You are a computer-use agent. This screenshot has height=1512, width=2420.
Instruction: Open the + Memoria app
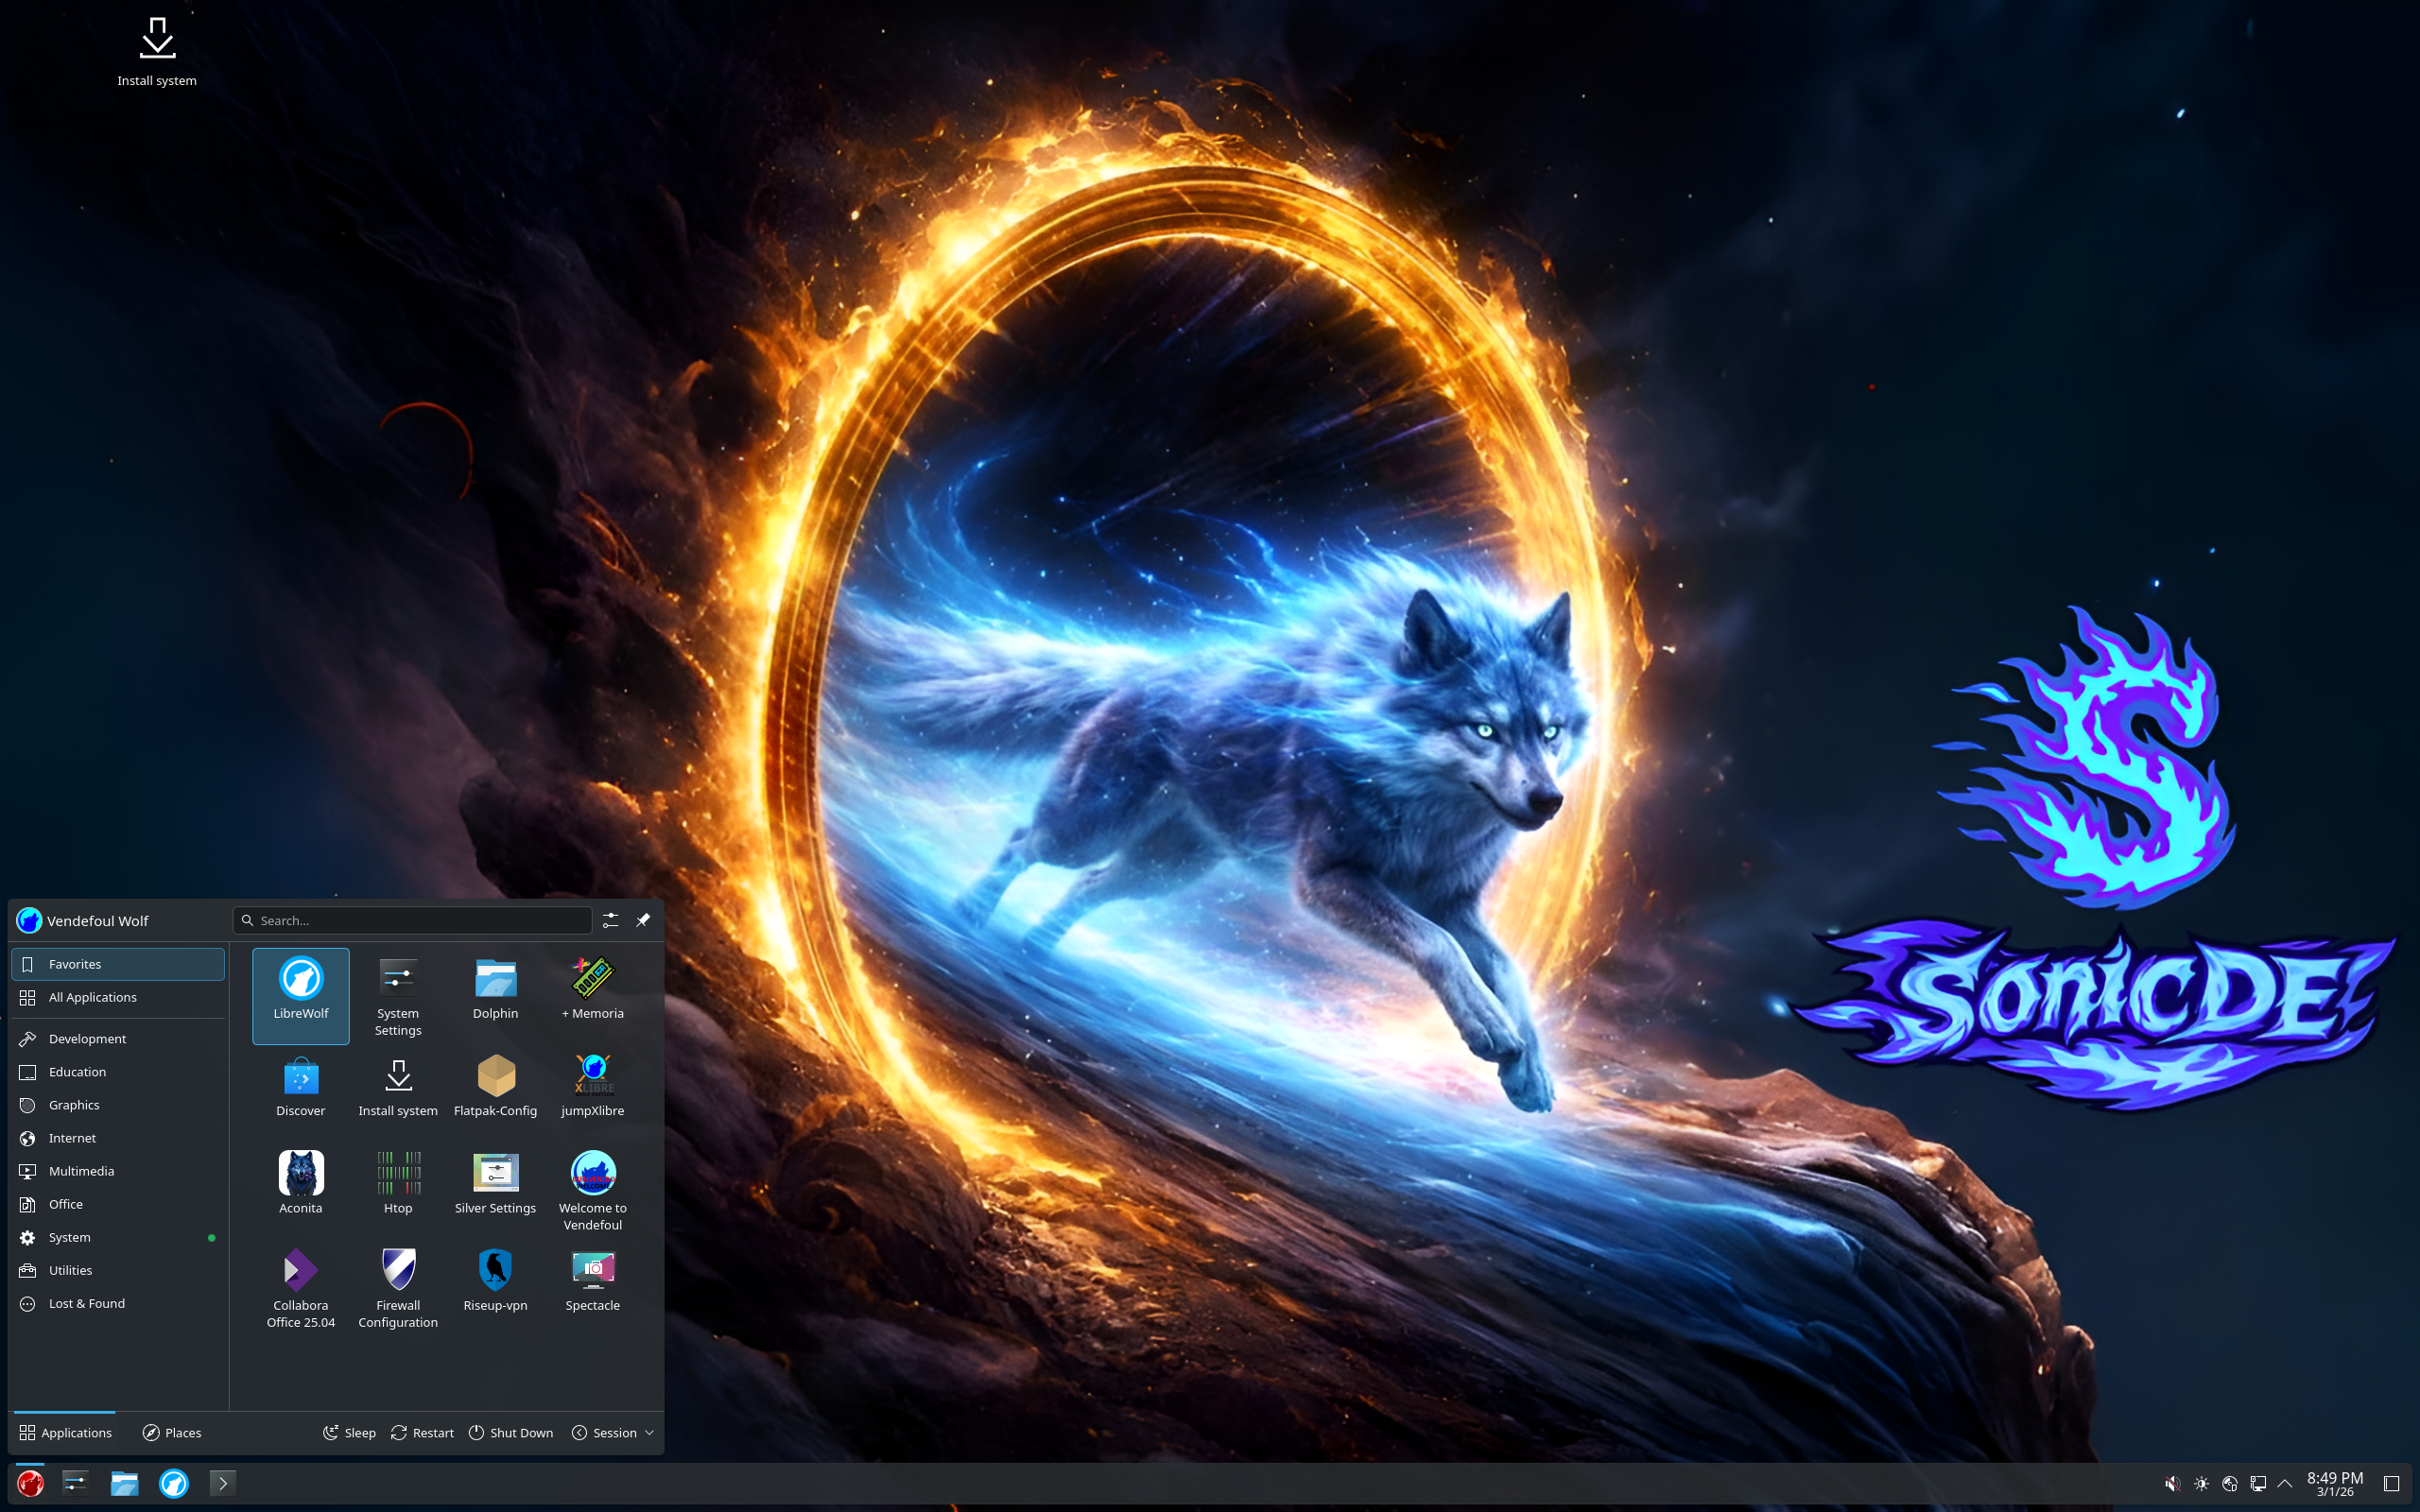pyautogui.click(x=592, y=990)
